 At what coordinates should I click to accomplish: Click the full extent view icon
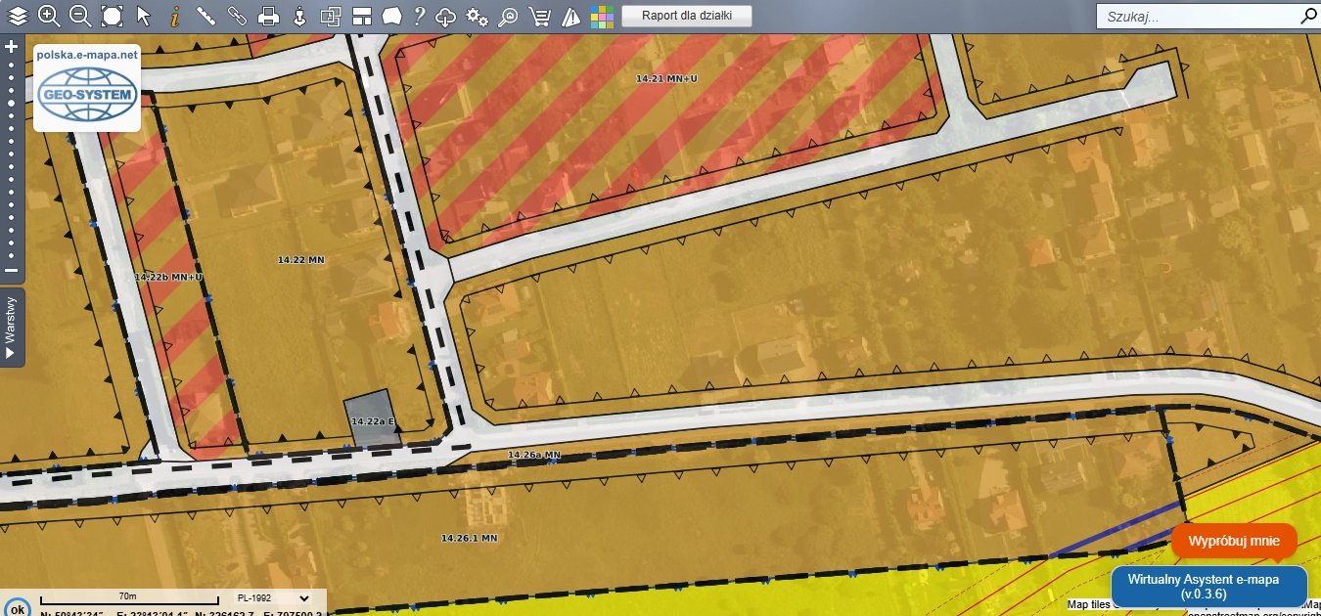click(x=112, y=16)
